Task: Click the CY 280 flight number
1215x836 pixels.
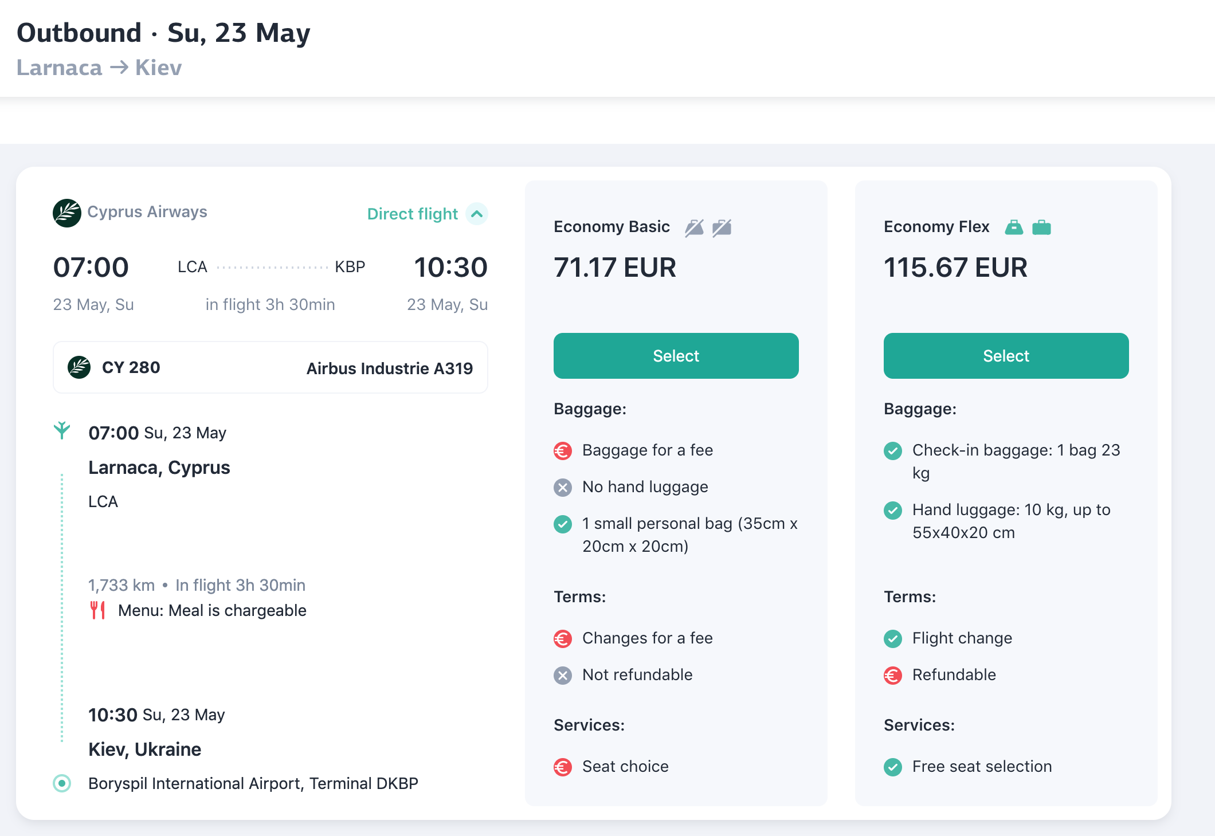Action: pos(131,367)
